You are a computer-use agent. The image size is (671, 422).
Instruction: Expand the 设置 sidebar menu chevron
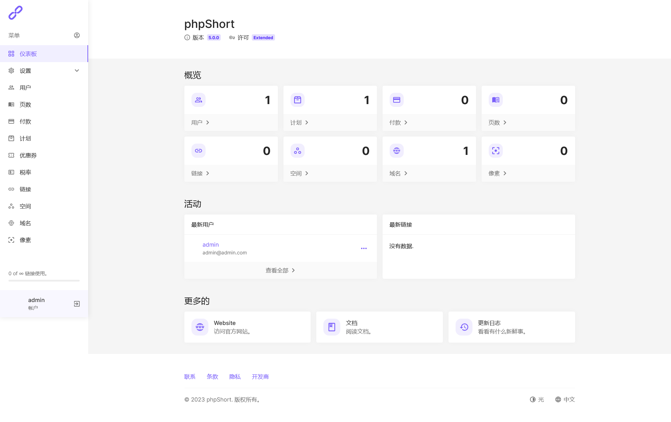click(x=77, y=71)
